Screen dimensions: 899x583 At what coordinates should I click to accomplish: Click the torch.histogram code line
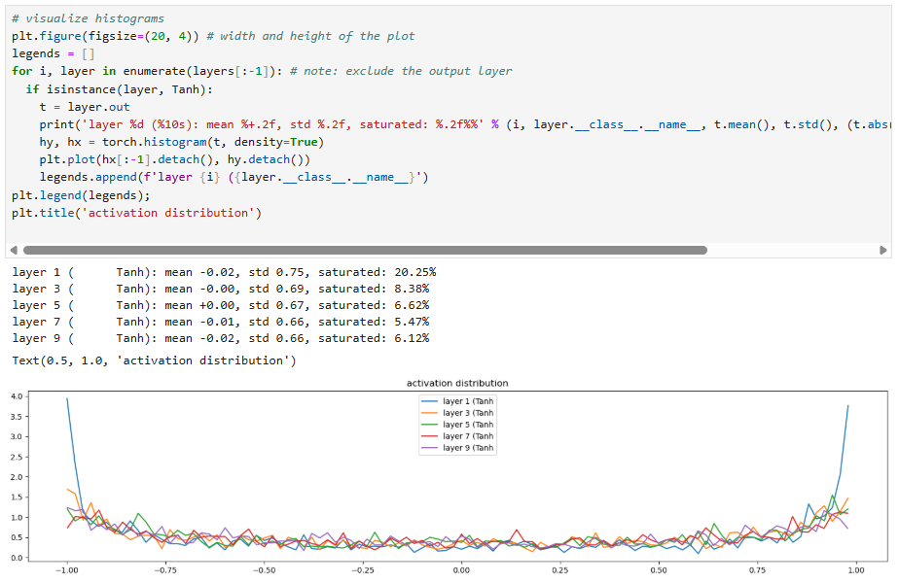(181, 142)
